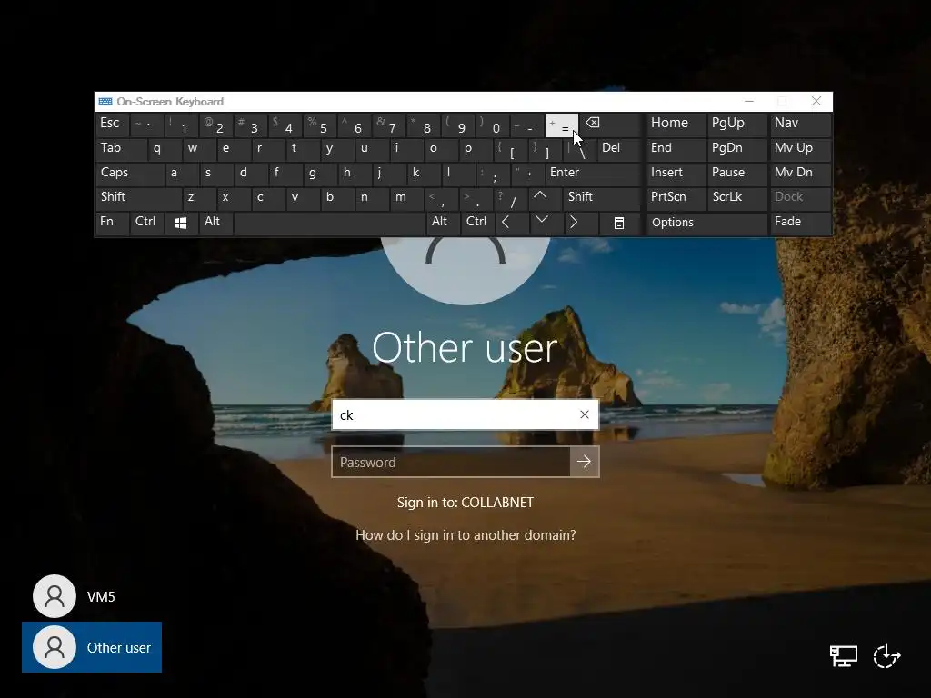931x698 pixels.
Task: Tap the number 1 key
Action: tap(181, 125)
